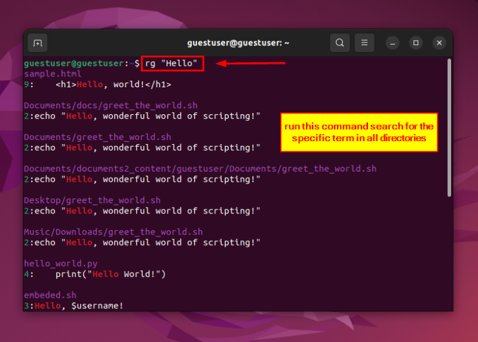Click the red arrow pointing to command
Image resolution: width=478 pixels, height=342 pixels.
250,63
